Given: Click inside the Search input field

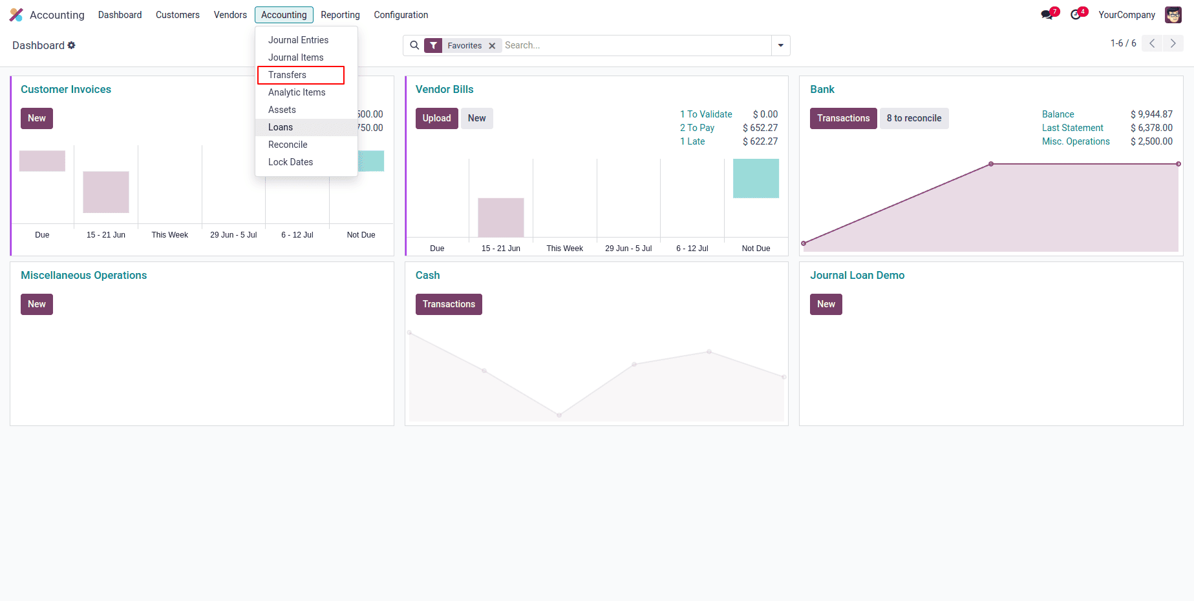Looking at the screenshot, I should click(x=614, y=45).
